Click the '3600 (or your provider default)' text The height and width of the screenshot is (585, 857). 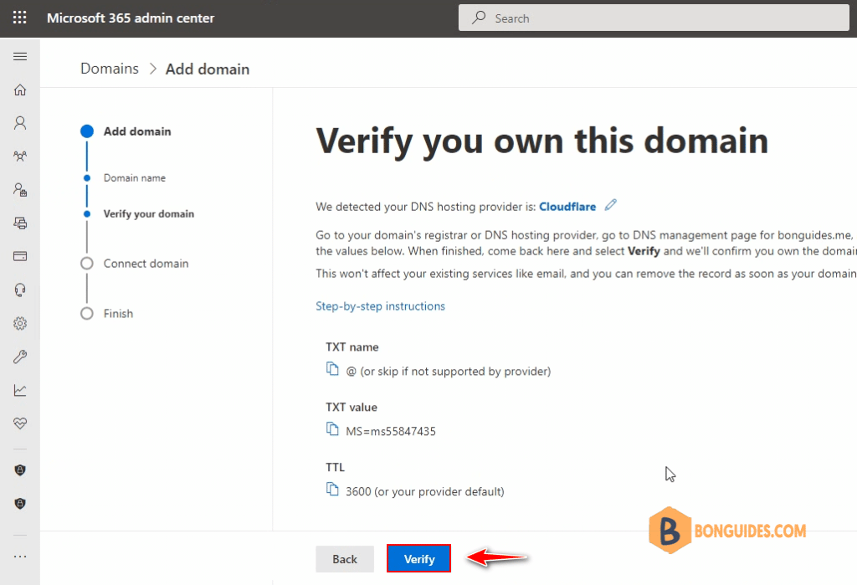424,491
